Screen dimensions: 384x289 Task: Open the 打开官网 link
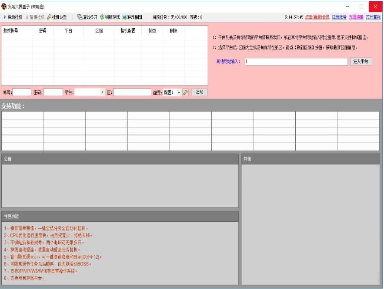pyautogui.click(x=373, y=17)
